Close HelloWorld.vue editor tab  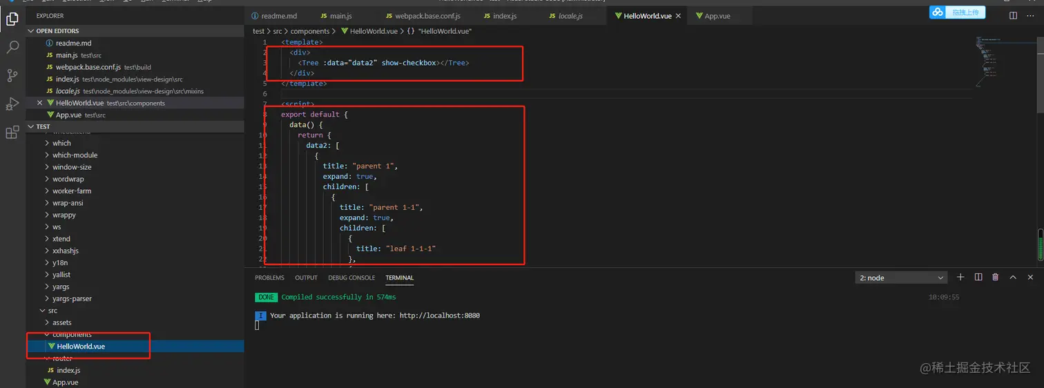point(679,16)
